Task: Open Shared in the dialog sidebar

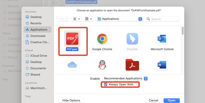Action: (x=37, y=74)
